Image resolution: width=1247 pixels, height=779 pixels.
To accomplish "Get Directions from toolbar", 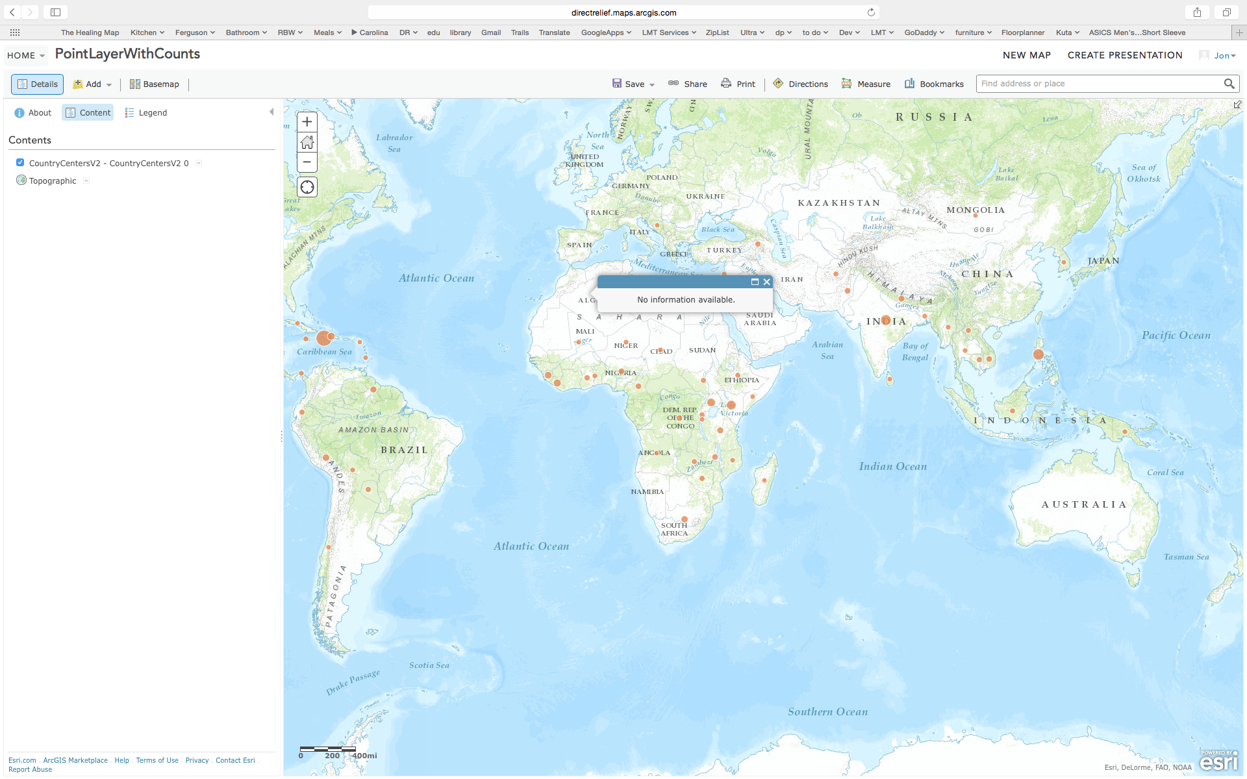I will point(800,84).
